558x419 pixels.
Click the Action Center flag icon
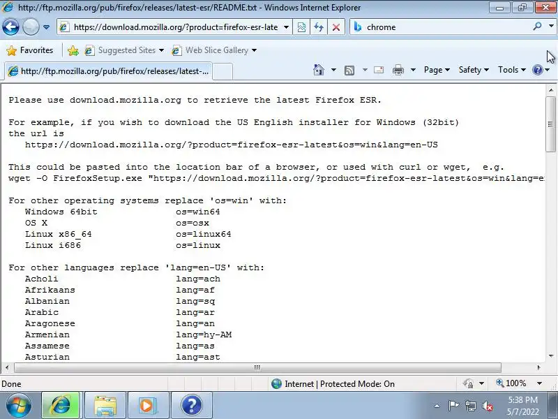pos(453,406)
